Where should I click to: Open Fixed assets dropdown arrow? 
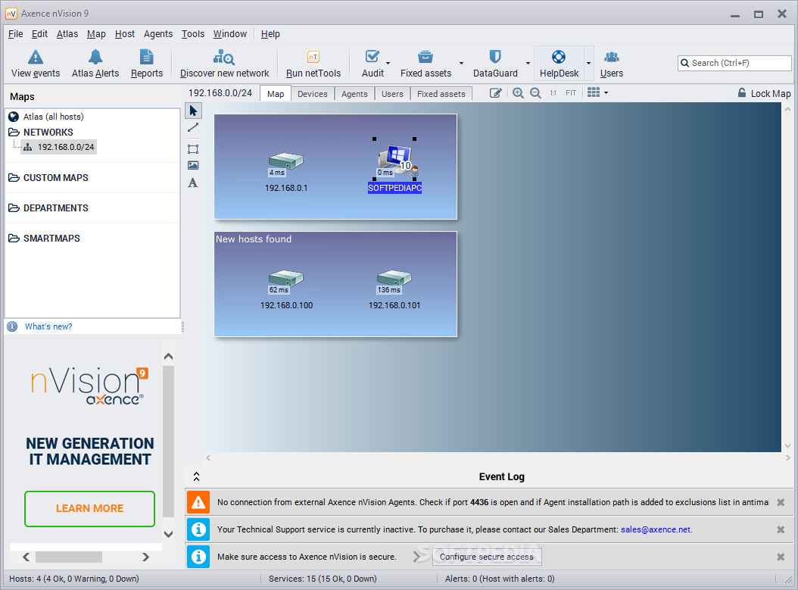[x=461, y=64]
